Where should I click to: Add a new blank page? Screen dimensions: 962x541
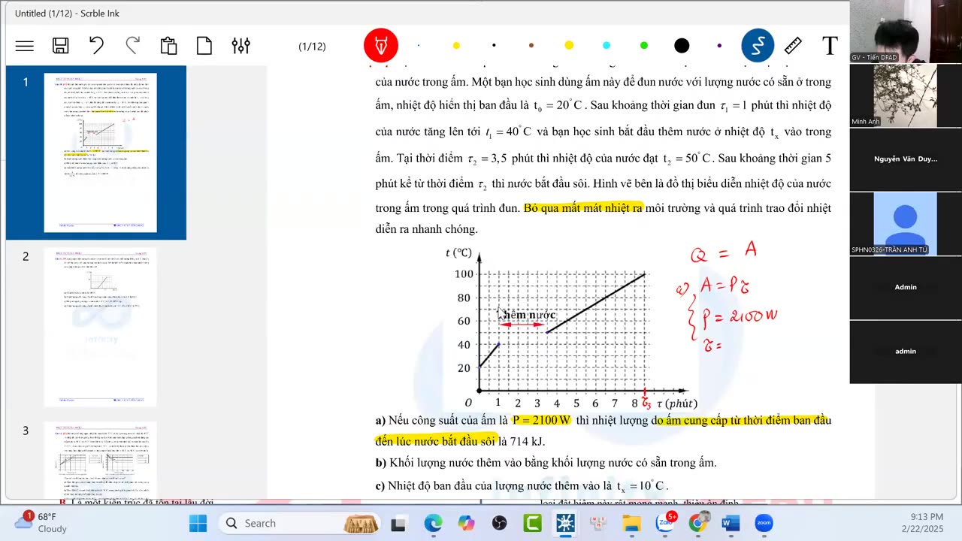click(204, 46)
